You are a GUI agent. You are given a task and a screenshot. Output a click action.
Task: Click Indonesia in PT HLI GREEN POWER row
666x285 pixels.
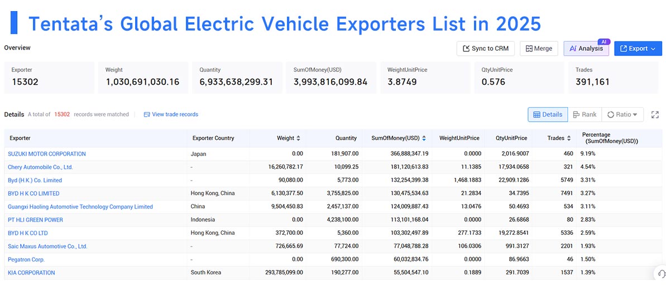[203, 220]
